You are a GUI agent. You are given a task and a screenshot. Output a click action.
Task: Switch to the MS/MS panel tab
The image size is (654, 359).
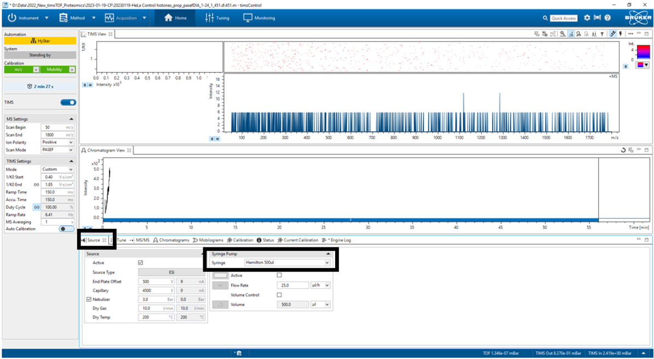coord(140,240)
